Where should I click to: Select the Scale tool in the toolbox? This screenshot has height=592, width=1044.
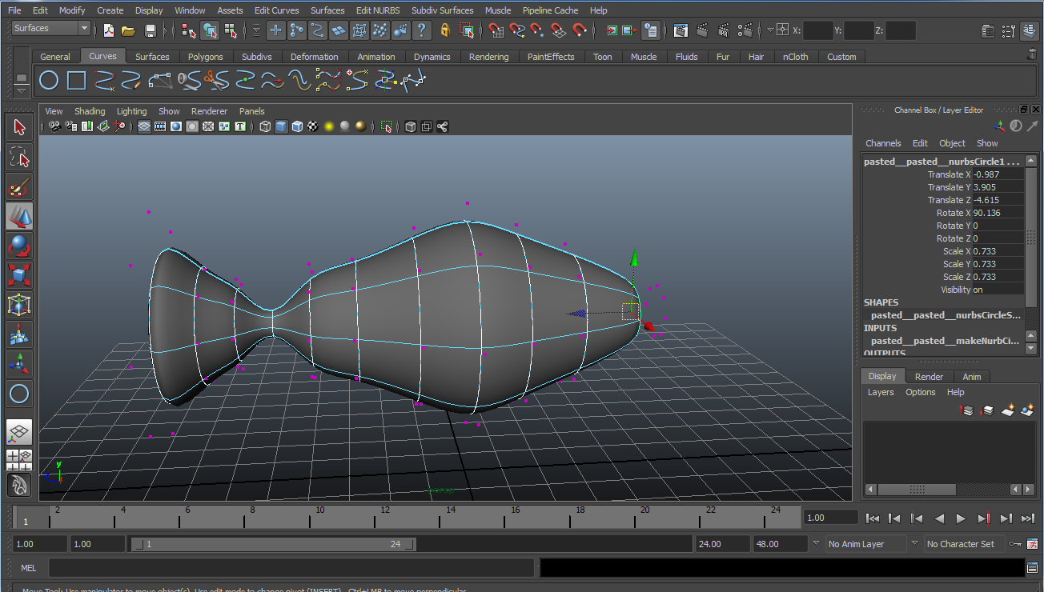[x=19, y=275]
